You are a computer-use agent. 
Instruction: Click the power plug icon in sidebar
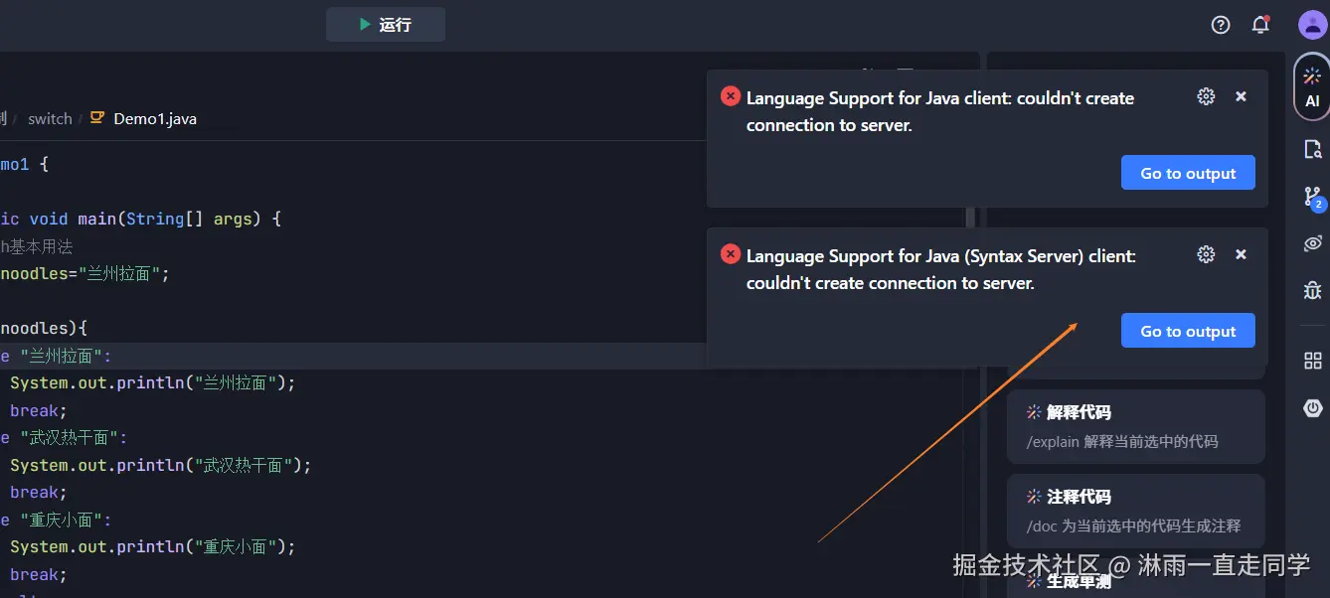pyautogui.click(x=1313, y=407)
